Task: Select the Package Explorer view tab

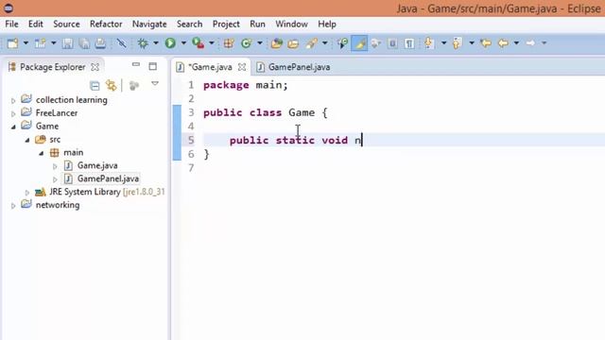Action: pyautogui.click(x=53, y=67)
